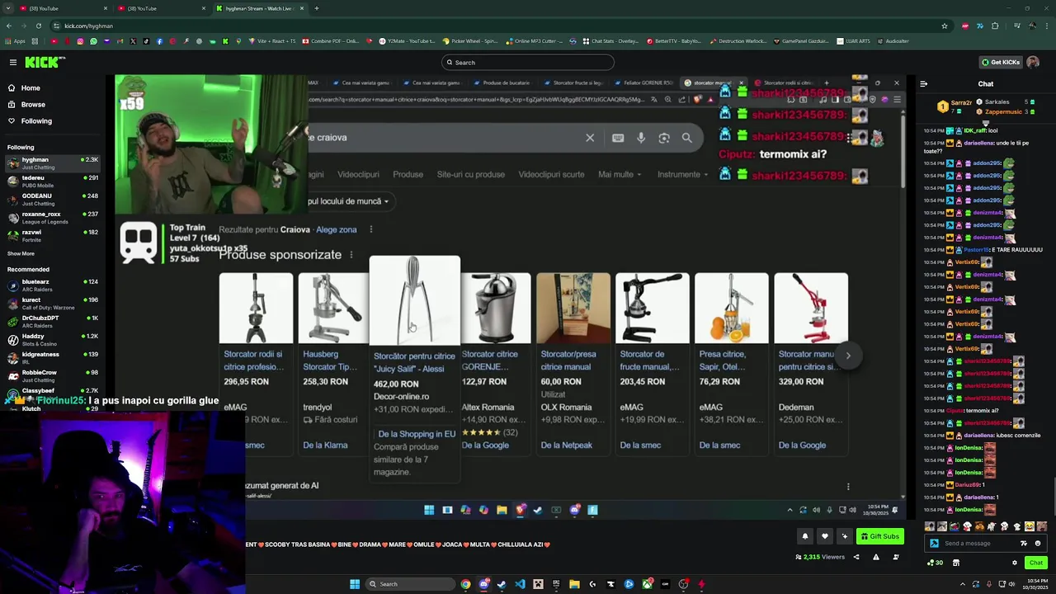The width and height of the screenshot is (1056, 594).
Task: Click the volume tray icon
Action: (1011, 584)
